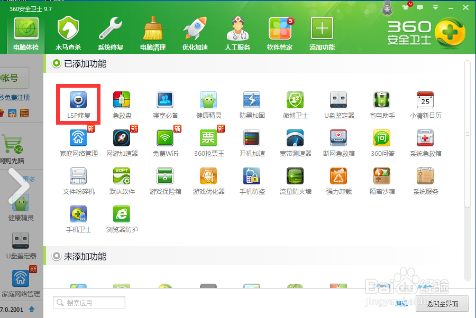Switch to 系统修复 tab

coord(111,34)
